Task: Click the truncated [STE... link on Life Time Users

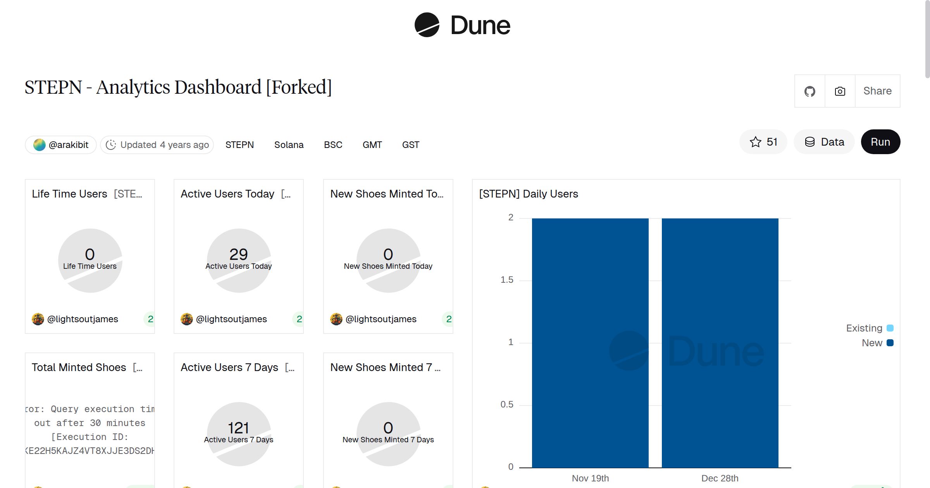Action: [x=128, y=194]
